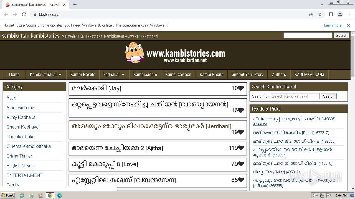The width and height of the screenshot is (355, 199).
Task: Open English Novels category link
Action: 21,166
